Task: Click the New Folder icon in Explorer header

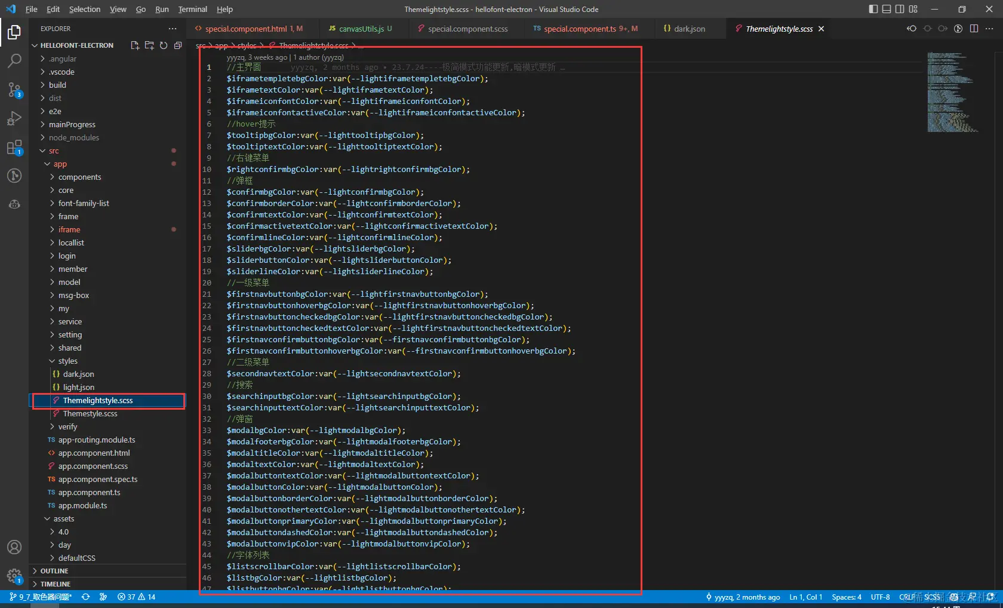Action: [x=149, y=45]
